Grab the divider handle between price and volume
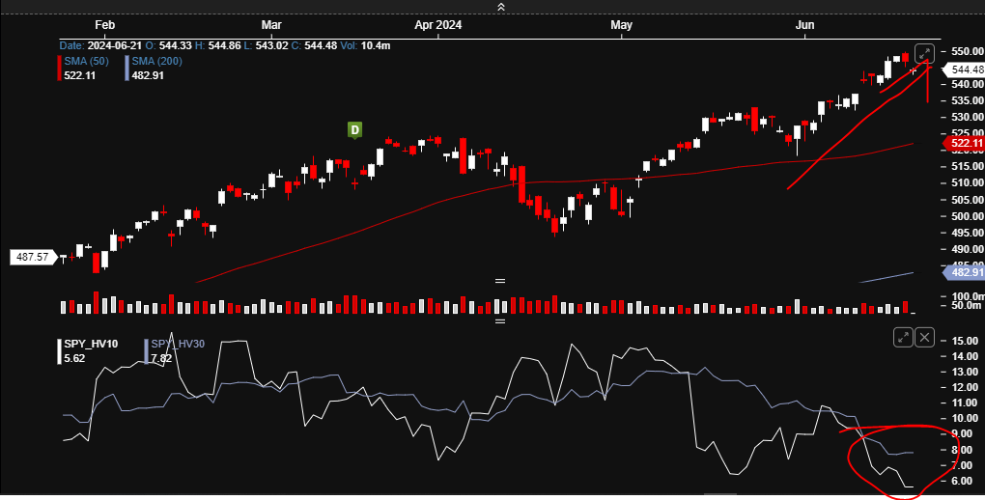This screenshot has width=985, height=500. 500,281
